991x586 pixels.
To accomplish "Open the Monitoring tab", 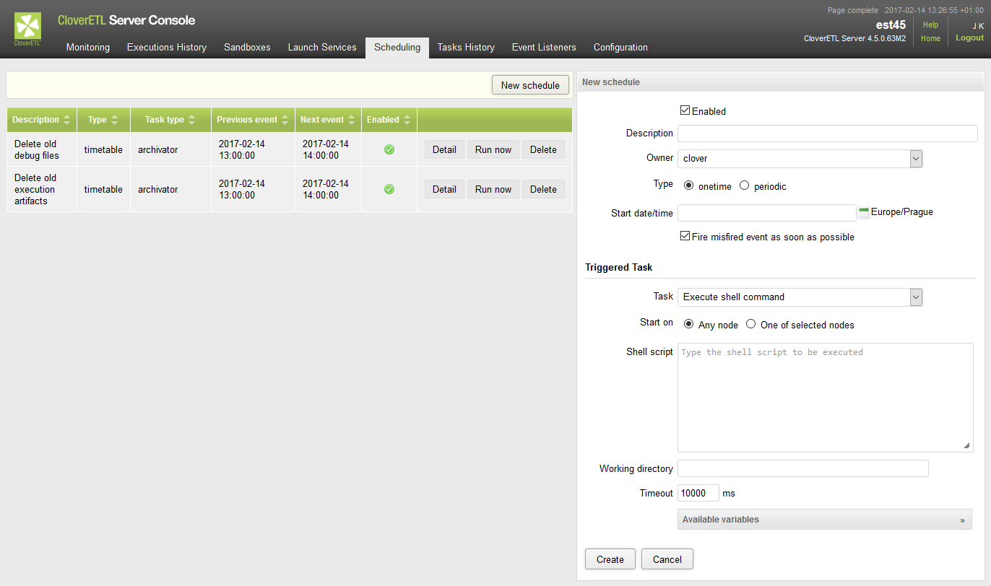I will tap(88, 48).
